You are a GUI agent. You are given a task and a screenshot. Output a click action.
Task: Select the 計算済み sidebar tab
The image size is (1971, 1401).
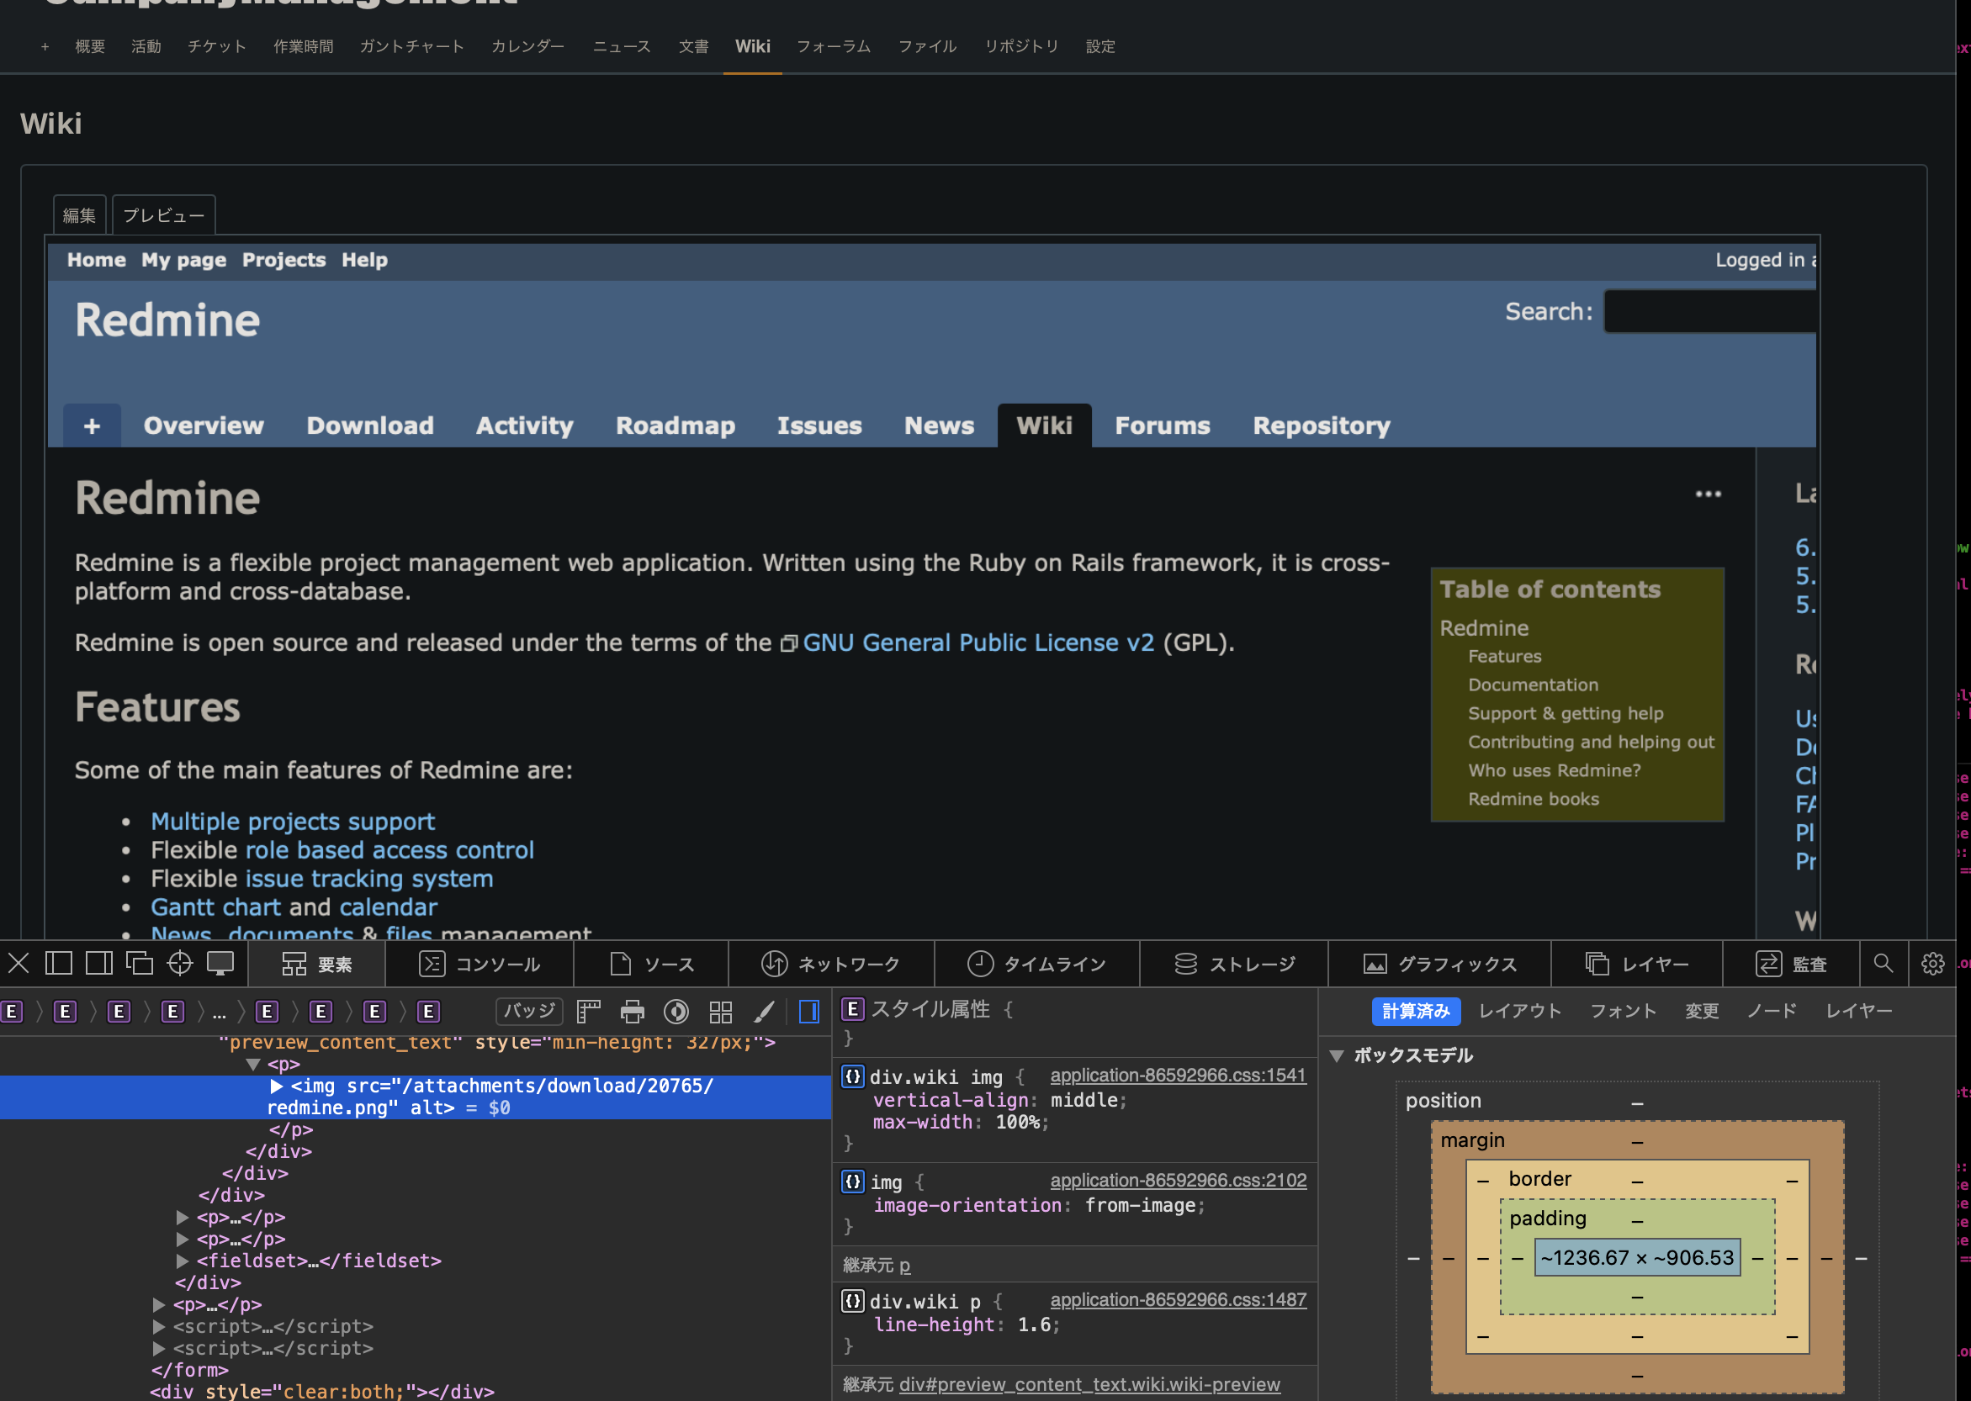(1416, 1011)
